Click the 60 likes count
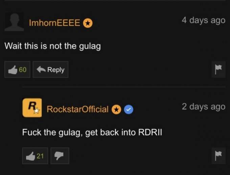 (23, 70)
